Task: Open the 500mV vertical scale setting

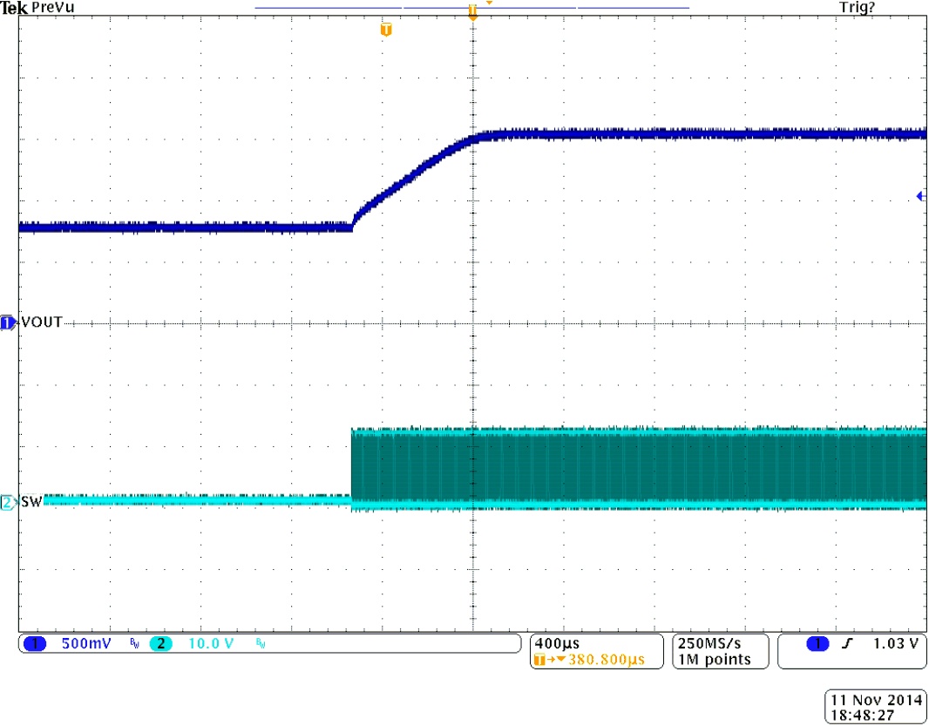Action: point(85,644)
